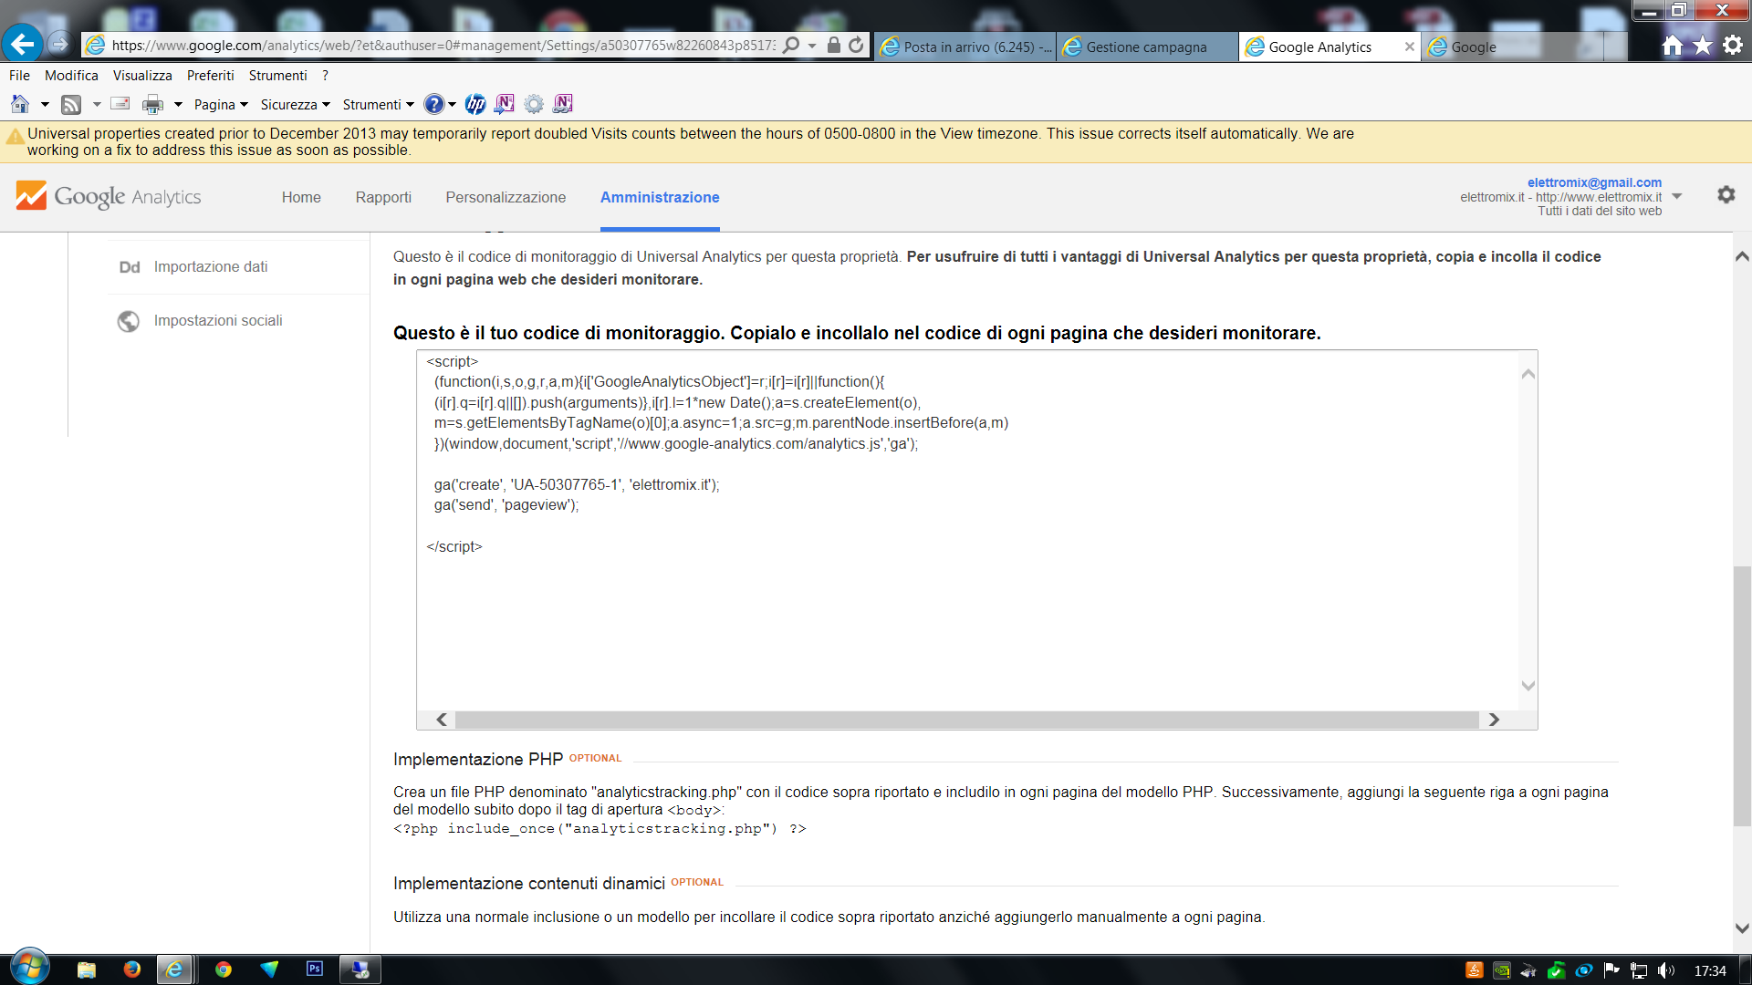Open the Modifica menu
This screenshot has width=1752, height=985.
tap(71, 76)
